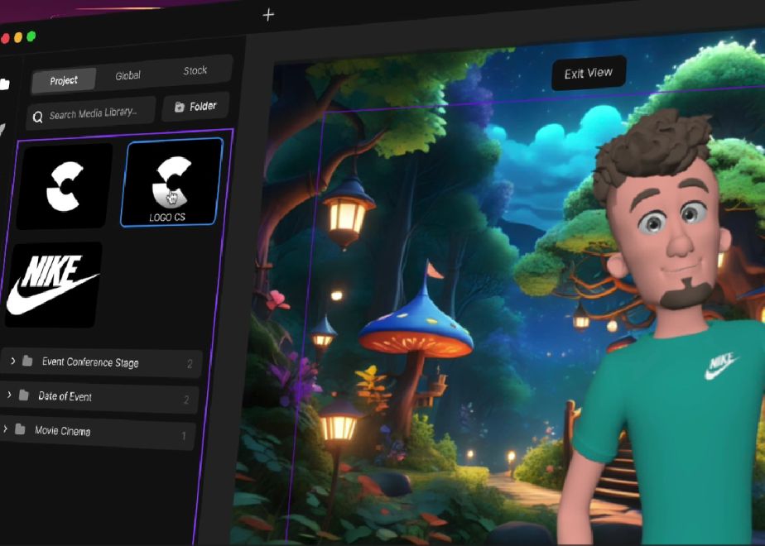
Task: Click the magnifier icon in the search bar
Action: [x=37, y=117]
